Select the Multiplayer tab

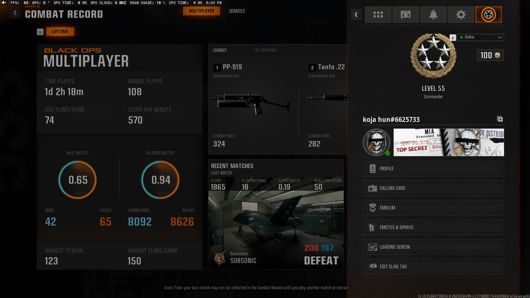point(202,11)
